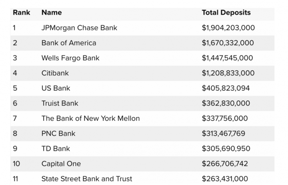Select the $1,670,332,000 deposits figure

(228, 43)
